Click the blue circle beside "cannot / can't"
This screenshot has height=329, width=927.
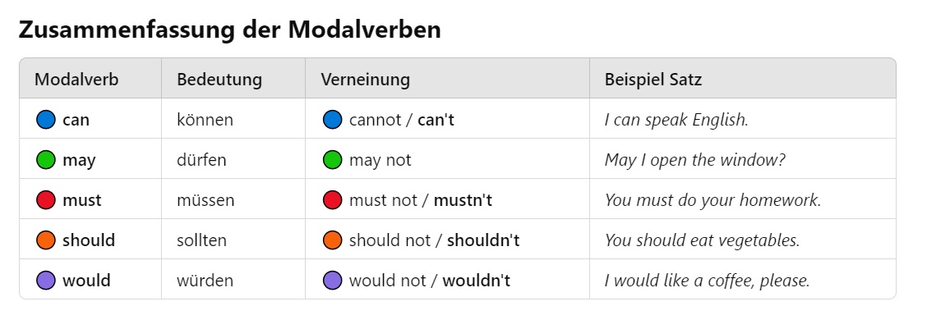click(332, 120)
